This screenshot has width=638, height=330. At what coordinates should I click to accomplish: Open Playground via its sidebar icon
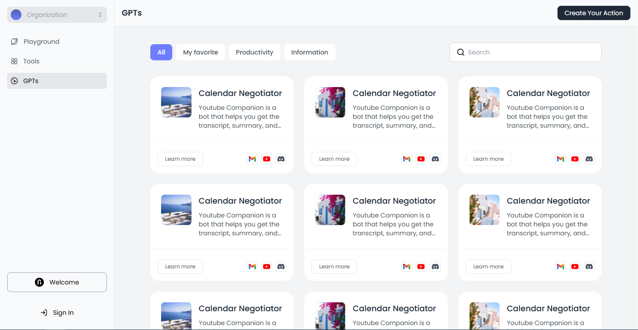click(x=14, y=42)
